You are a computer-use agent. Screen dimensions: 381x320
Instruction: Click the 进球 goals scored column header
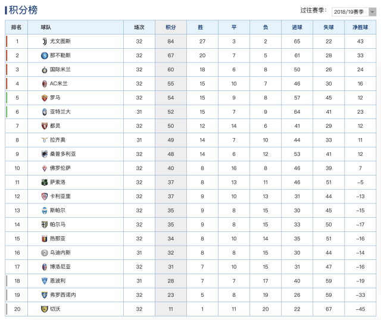point(297,27)
